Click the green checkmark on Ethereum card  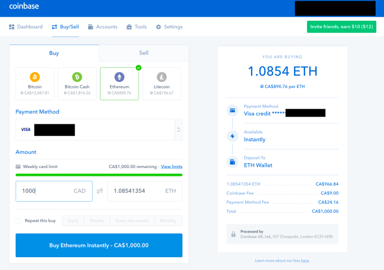138,68
